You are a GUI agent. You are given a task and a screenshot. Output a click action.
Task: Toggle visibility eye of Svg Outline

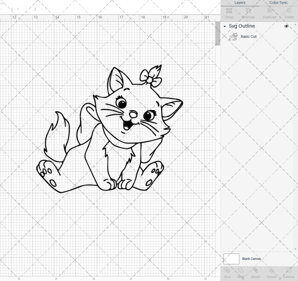(x=286, y=26)
